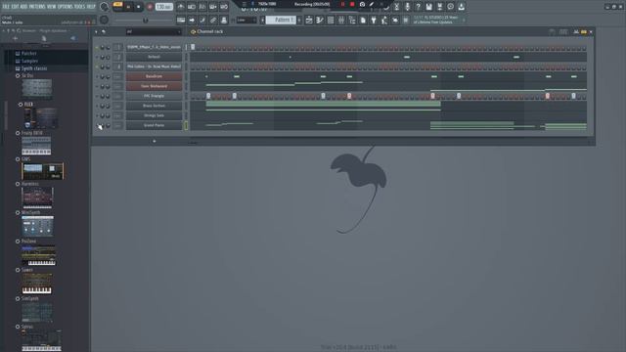626x352 pixels.
Task: Open the view playlist icon
Action: pyautogui.click(x=309, y=20)
